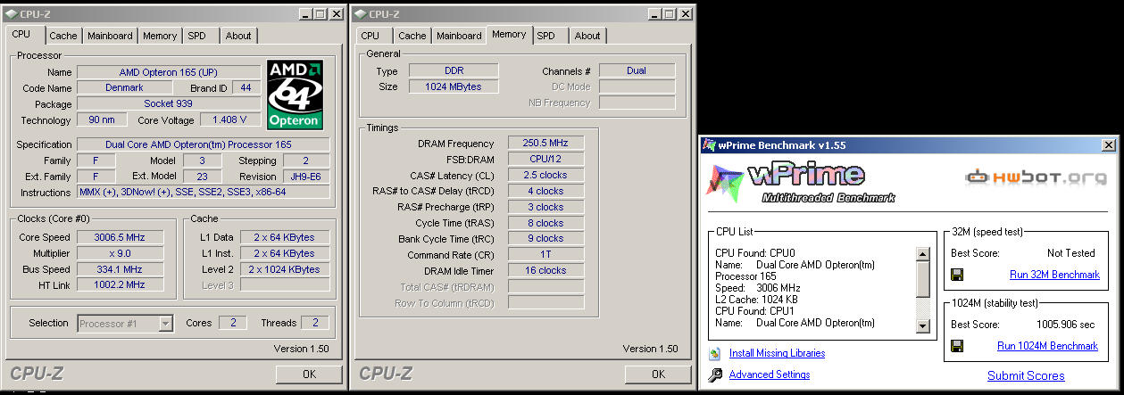Click the Core Voltage 1.408 V value
Screen dimensions: 1124x395
[x=229, y=119]
